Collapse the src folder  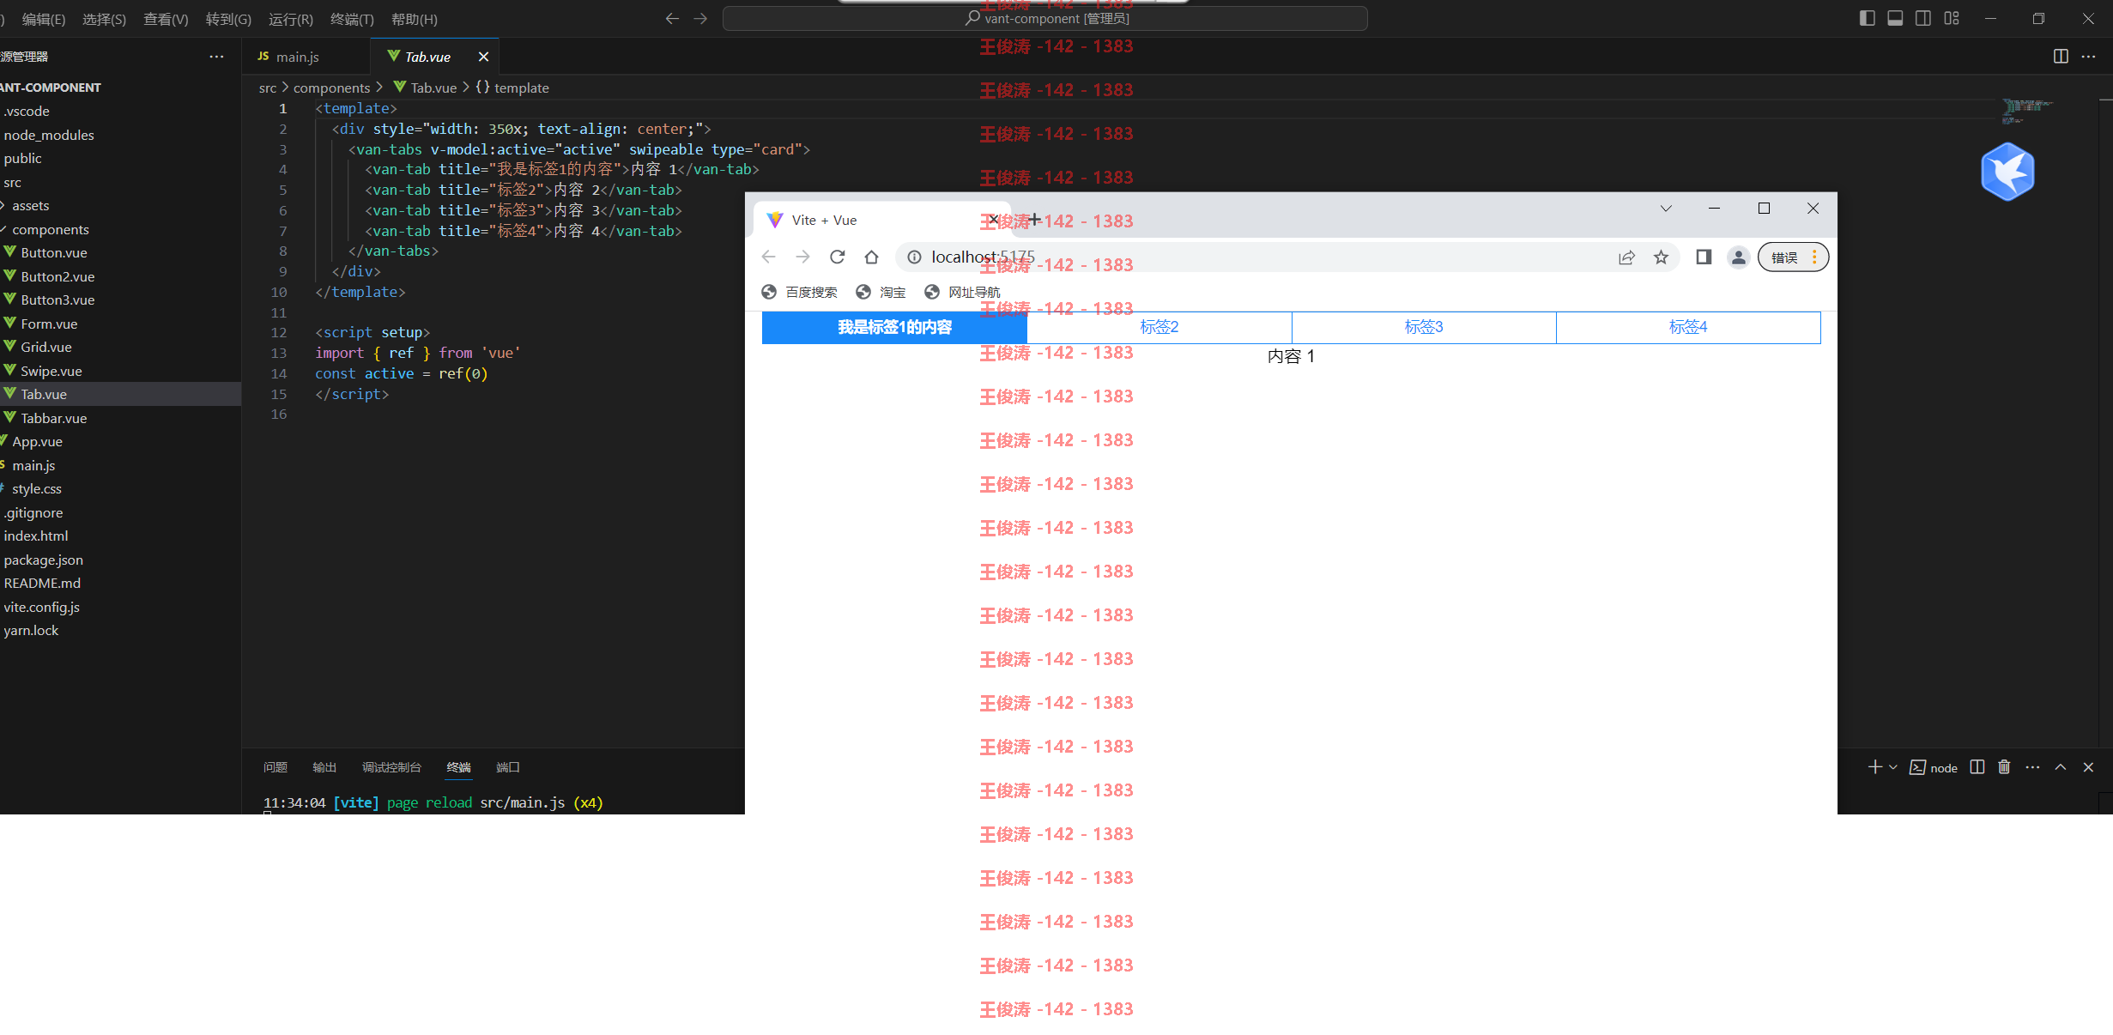tap(120, 182)
